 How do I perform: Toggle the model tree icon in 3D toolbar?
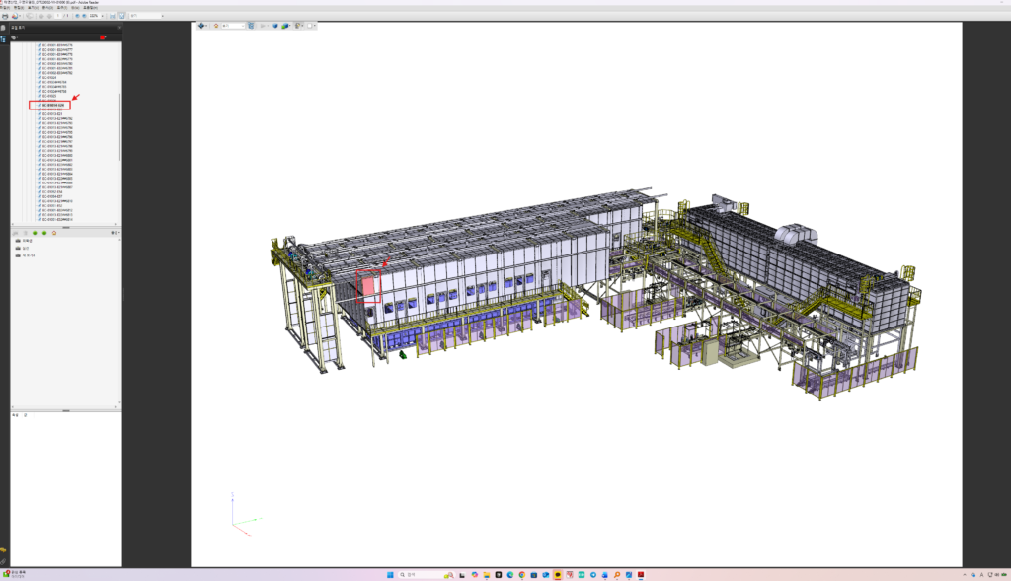coord(251,26)
